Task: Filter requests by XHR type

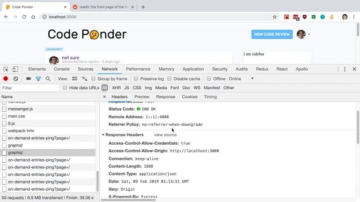Action: point(116,88)
